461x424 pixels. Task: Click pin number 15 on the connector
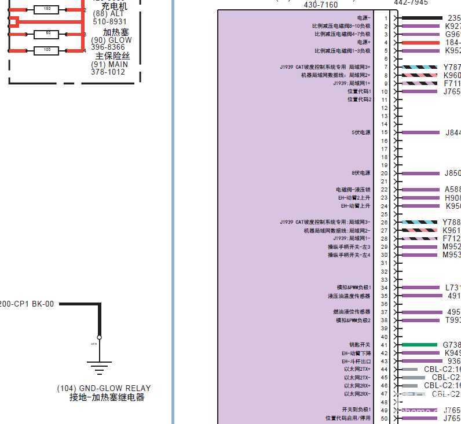click(385, 132)
